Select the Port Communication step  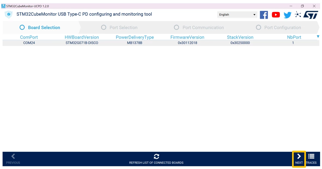[x=203, y=27]
